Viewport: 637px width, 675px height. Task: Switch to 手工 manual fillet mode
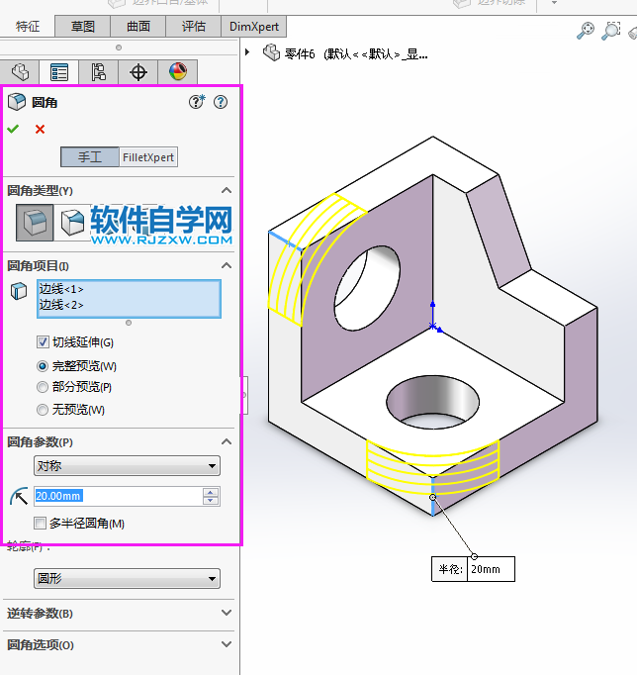[x=90, y=157]
